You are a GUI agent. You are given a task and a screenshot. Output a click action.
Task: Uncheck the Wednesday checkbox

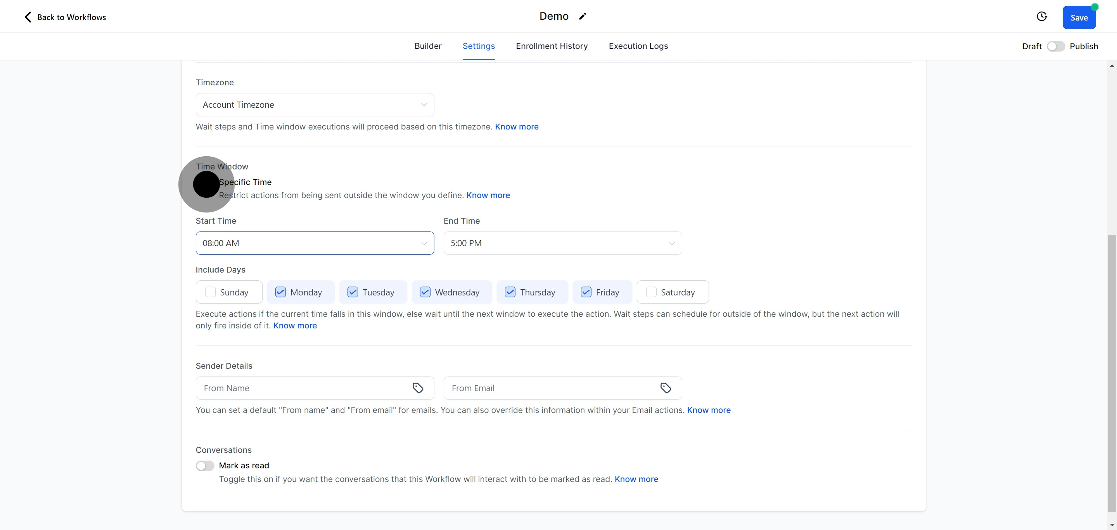[x=425, y=292]
